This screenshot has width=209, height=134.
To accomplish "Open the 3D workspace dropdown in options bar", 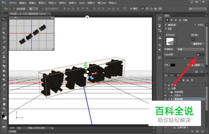I will [x=197, y=9].
